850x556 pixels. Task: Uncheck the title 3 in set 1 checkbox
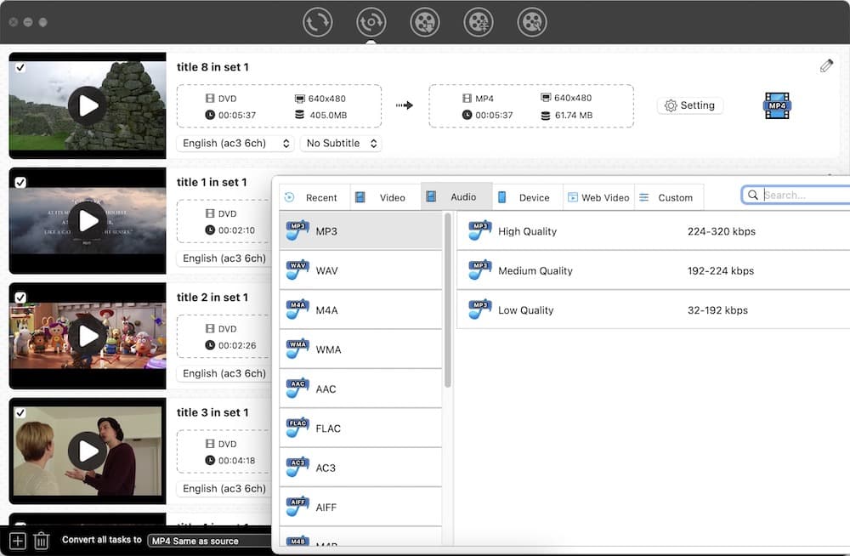(20, 413)
